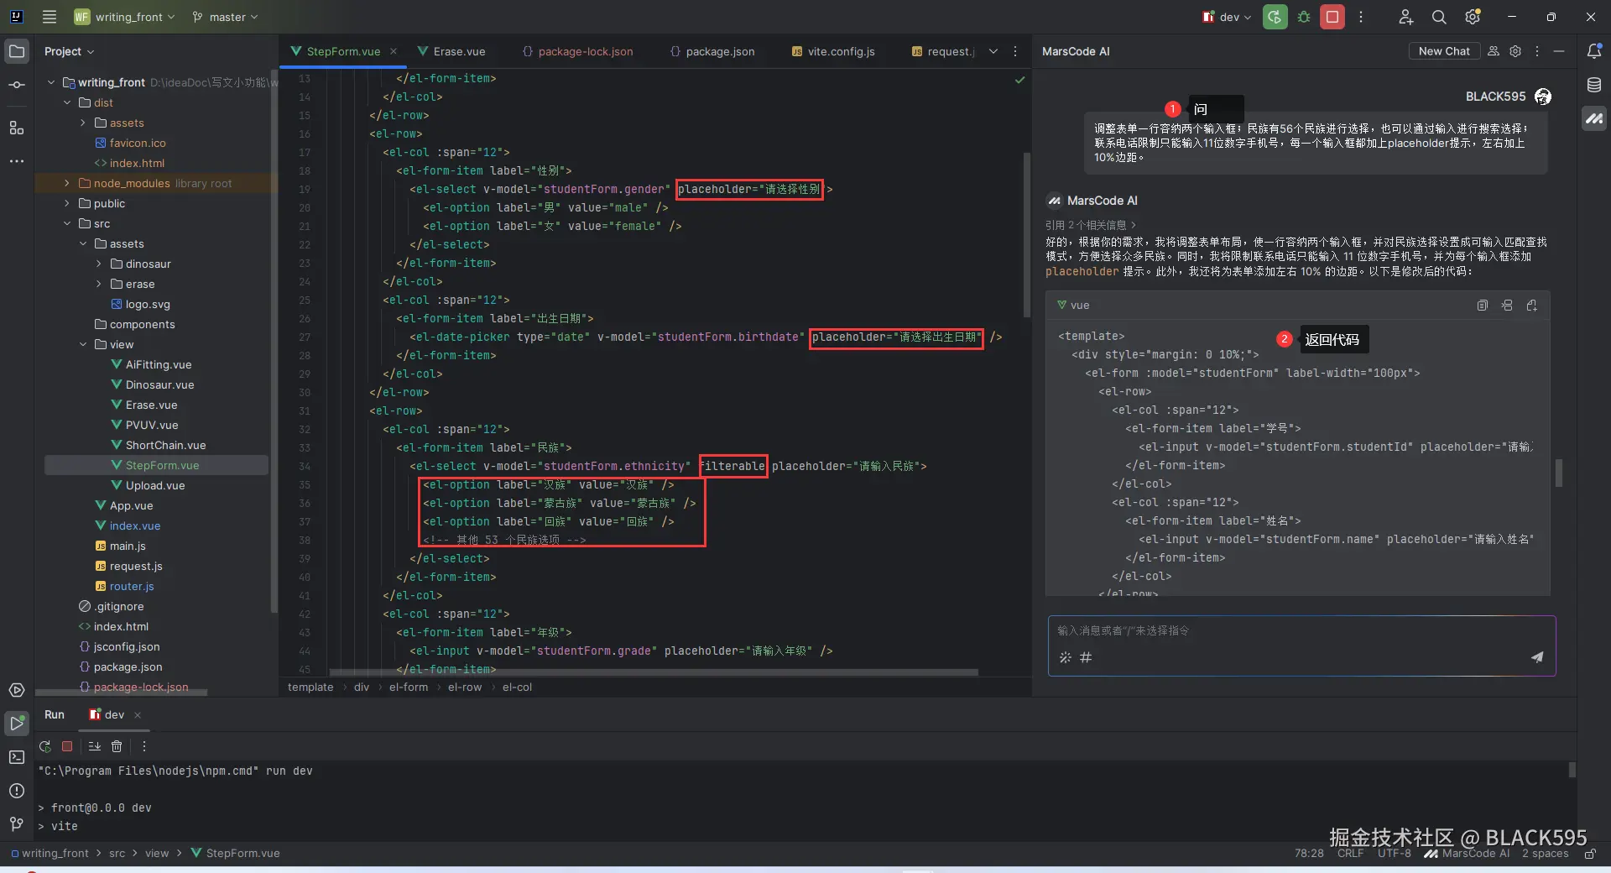The width and height of the screenshot is (1611, 873).
Task: Close the StepForm.vue editor tab
Action: [394, 51]
